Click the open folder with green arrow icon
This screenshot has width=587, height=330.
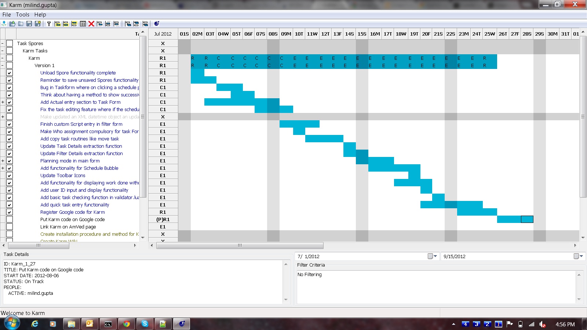(x=12, y=23)
